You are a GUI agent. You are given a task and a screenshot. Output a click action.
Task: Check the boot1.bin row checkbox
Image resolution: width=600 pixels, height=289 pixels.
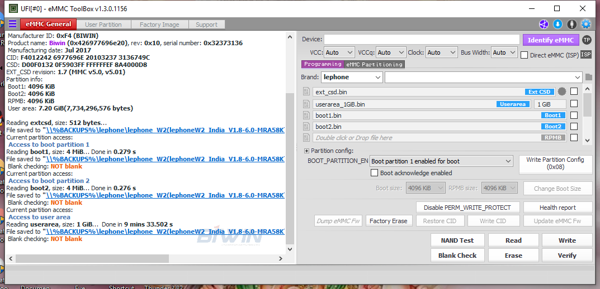[x=574, y=115]
